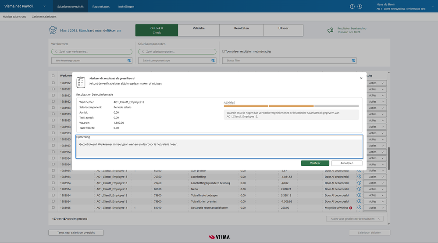Switch to the Validatie step tab
438x243 pixels.
point(199,30)
